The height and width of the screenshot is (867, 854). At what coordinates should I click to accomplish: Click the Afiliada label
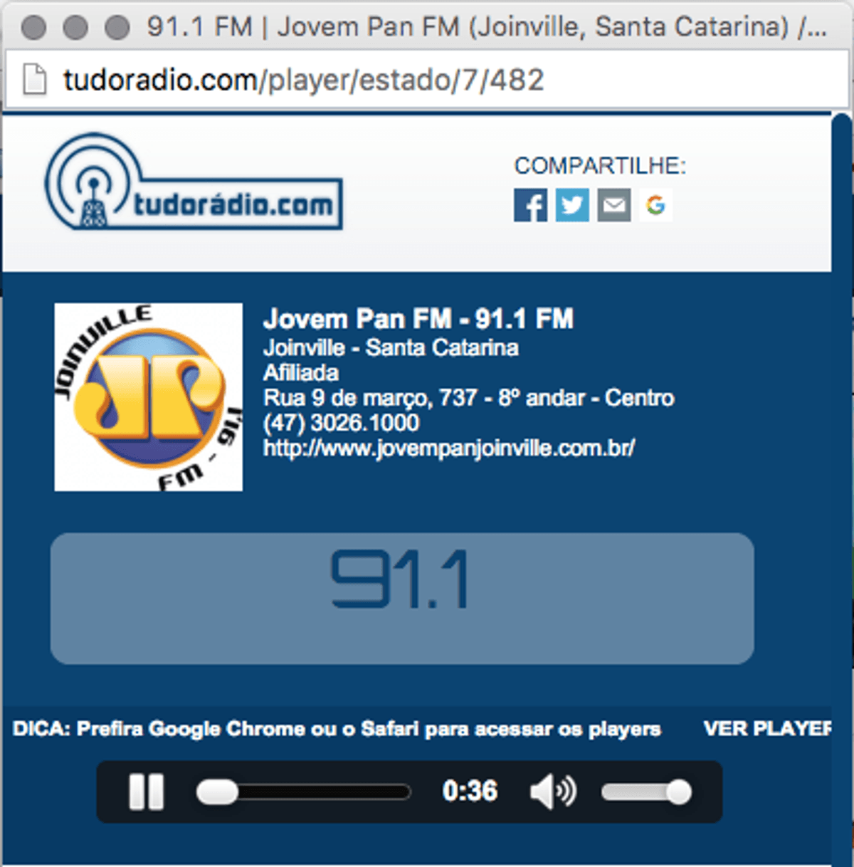(301, 373)
